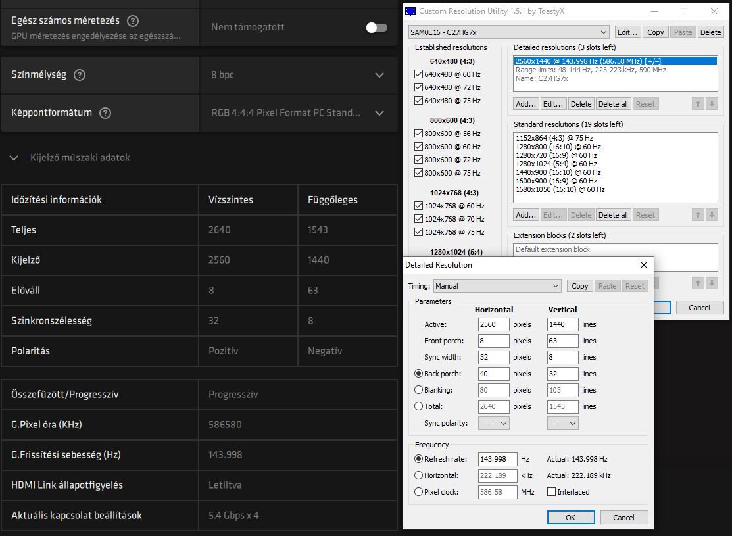
Task: Open the Színmélység 8 bpc dropdown
Action: (299, 75)
